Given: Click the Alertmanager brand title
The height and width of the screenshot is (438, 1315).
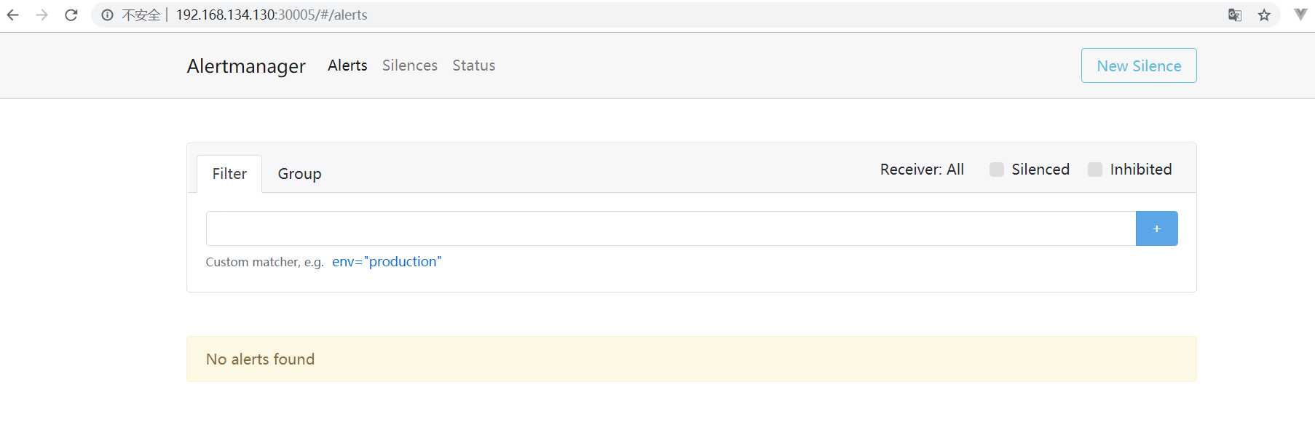Looking at the screenshot, I should [246, 66].
